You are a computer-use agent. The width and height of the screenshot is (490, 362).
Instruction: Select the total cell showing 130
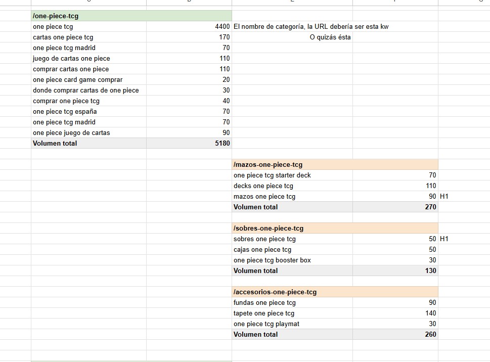395,271
